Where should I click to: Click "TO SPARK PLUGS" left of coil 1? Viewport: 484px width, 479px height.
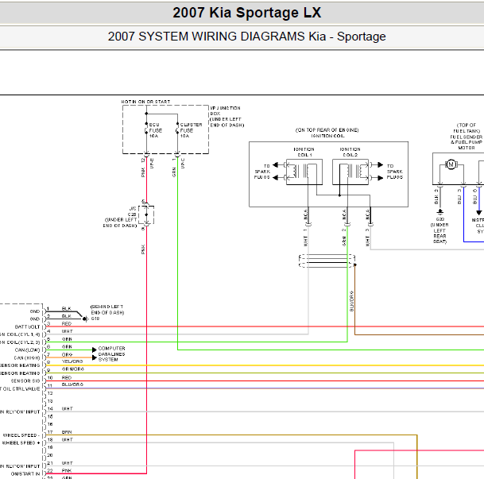262,172
